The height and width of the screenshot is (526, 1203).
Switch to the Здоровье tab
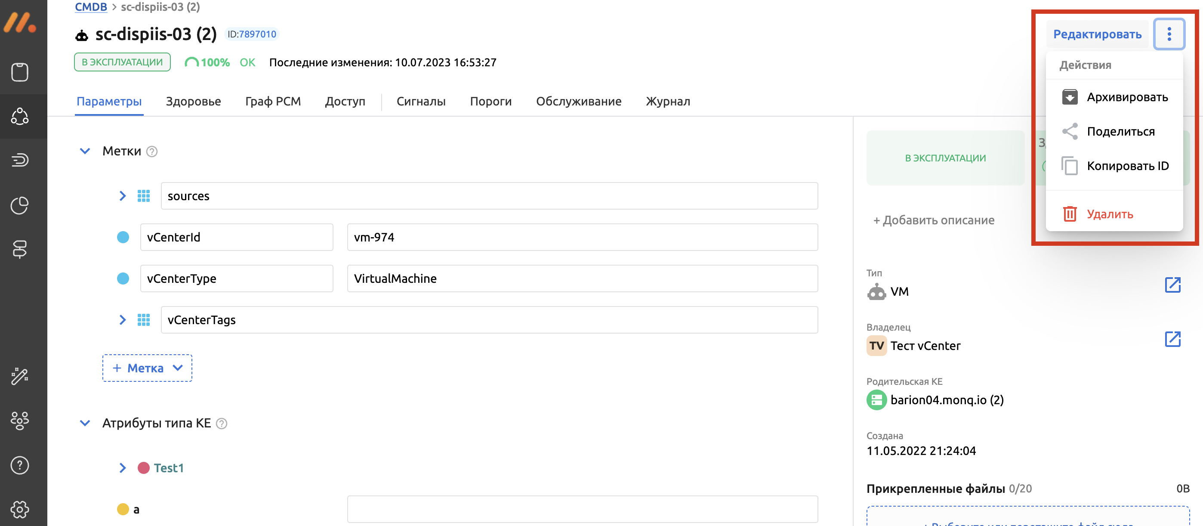tap(193, 102)
